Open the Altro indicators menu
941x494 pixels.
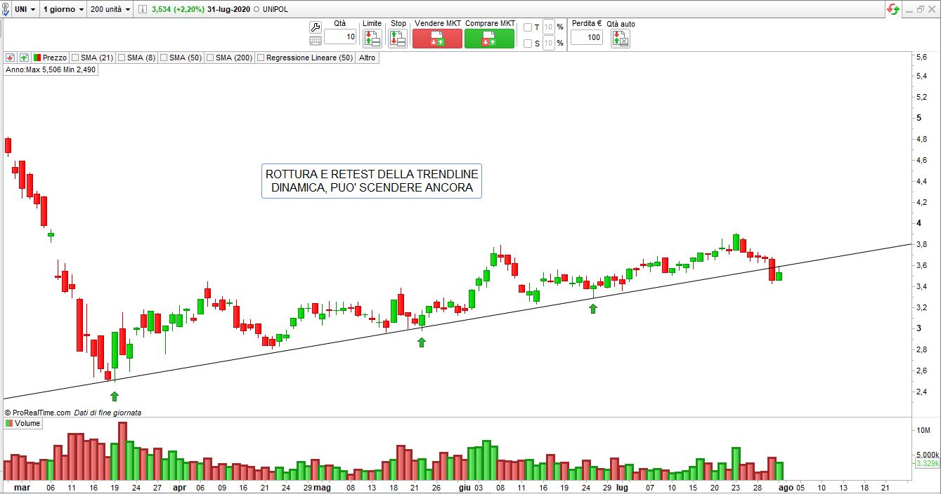[x=367, y=58]
